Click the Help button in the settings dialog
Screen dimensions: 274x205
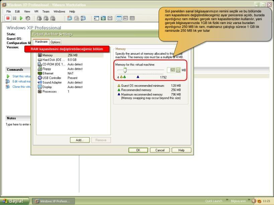click(181, 150)
